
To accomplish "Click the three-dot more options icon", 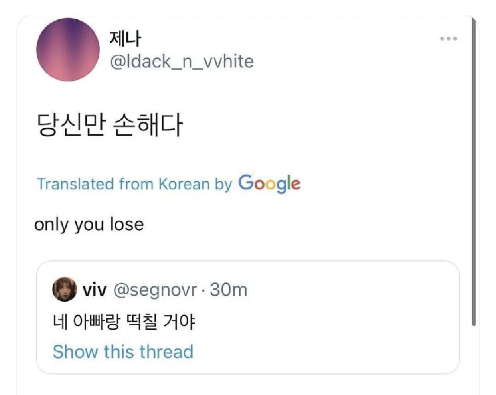I will click(448, 39).
